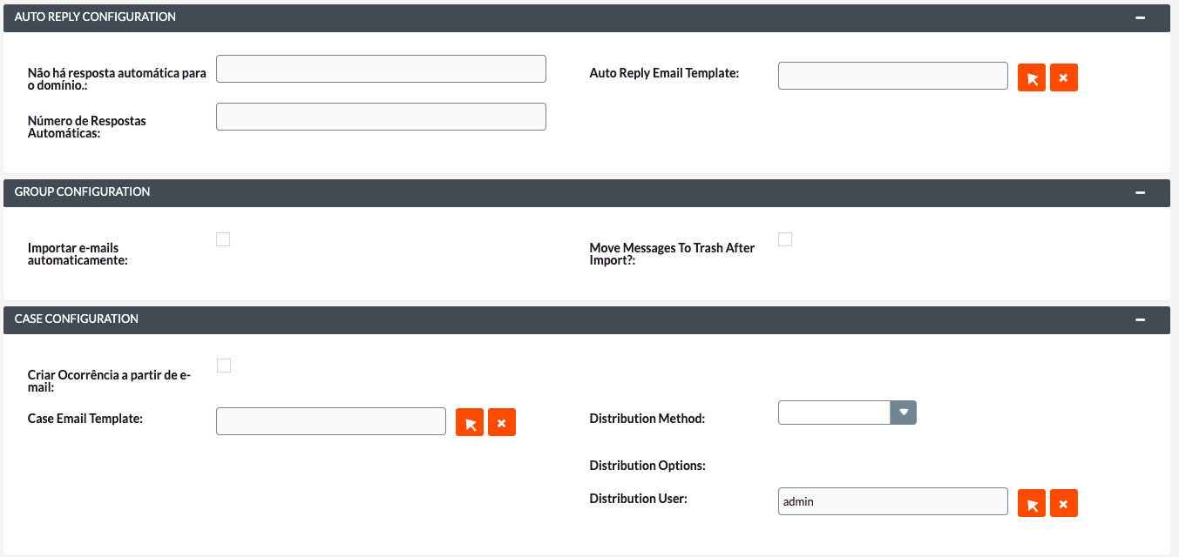Click the Distribution User field containing admin

(x=893, y=501)
